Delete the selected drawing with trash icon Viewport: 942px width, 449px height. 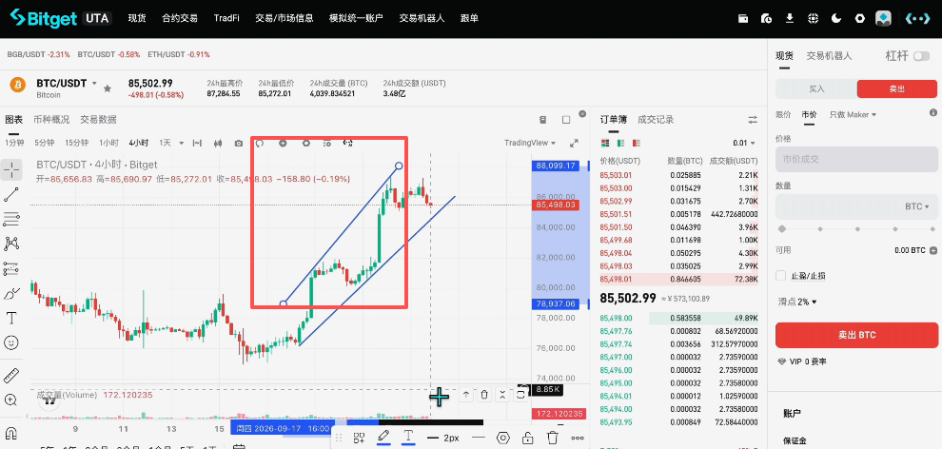tap(552, 438)
